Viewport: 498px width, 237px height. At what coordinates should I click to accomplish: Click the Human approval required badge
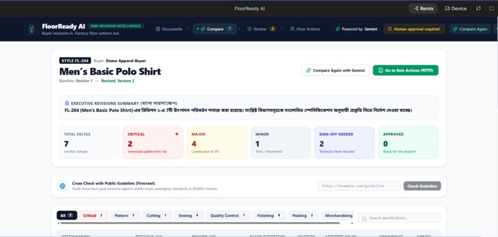point(414,29)
